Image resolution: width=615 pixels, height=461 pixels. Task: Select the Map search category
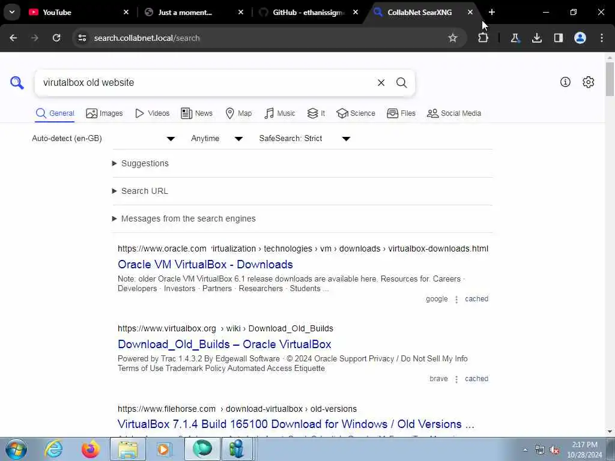238,113
